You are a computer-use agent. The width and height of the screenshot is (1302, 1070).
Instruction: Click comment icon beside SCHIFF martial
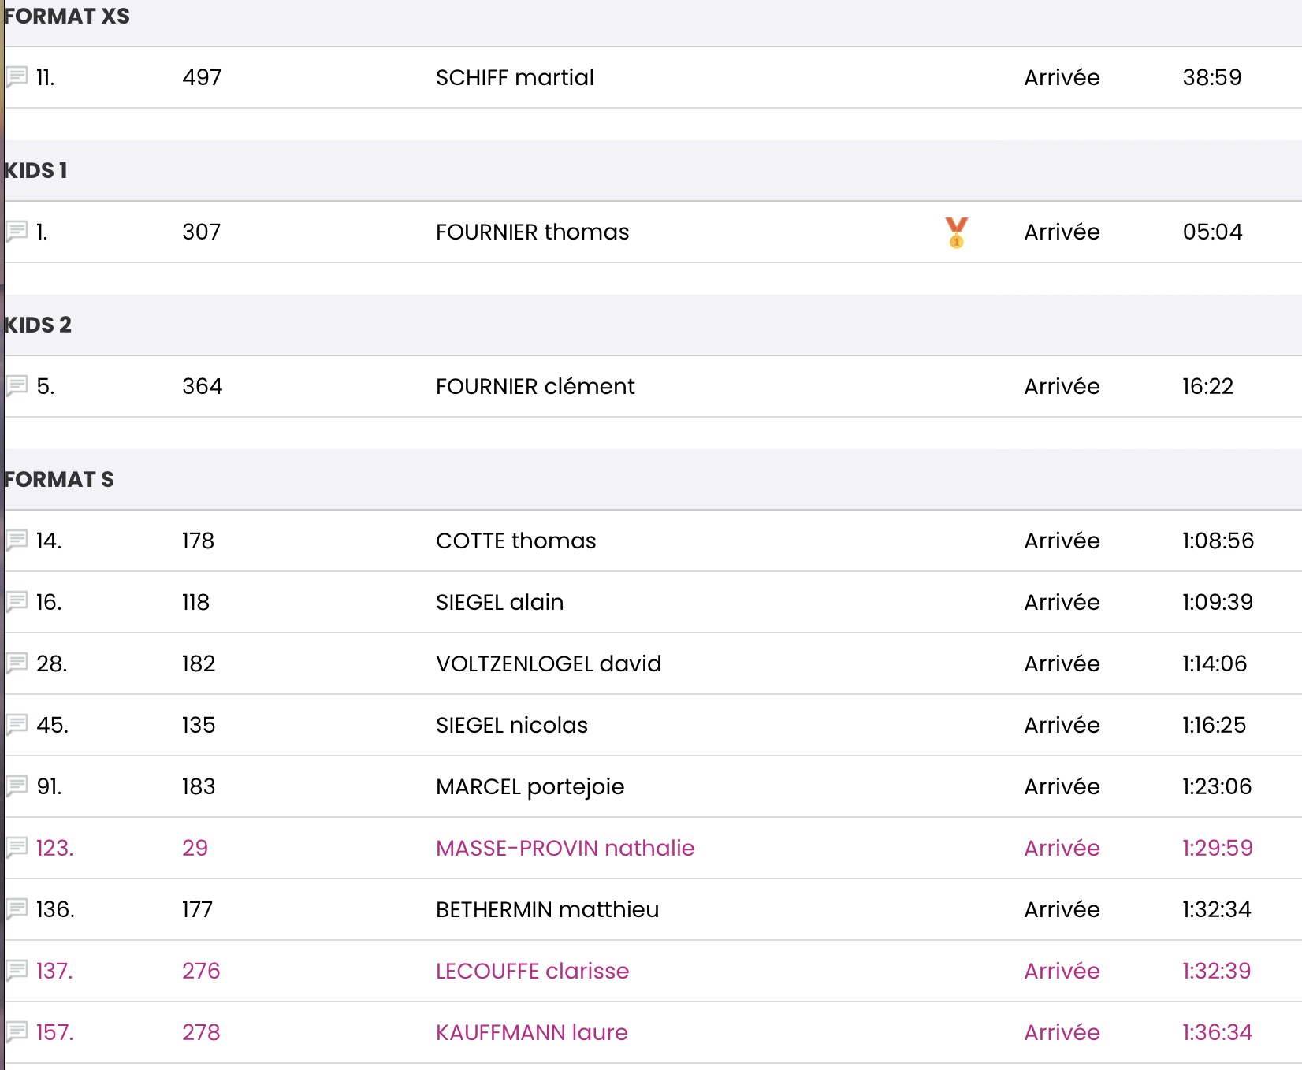(17, 77)
